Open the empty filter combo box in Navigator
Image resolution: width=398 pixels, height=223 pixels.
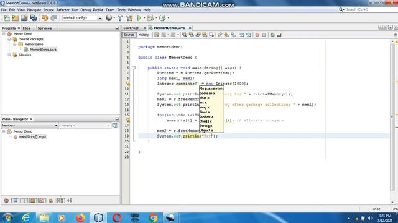(x=85, y=125)
